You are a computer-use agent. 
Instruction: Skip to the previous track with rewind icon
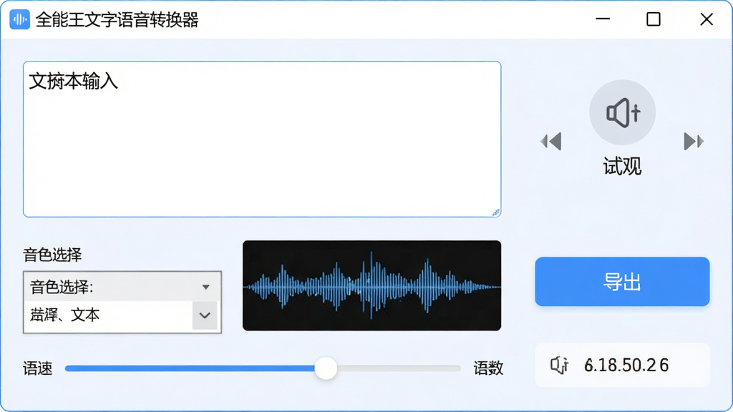[x=551, y=142]
